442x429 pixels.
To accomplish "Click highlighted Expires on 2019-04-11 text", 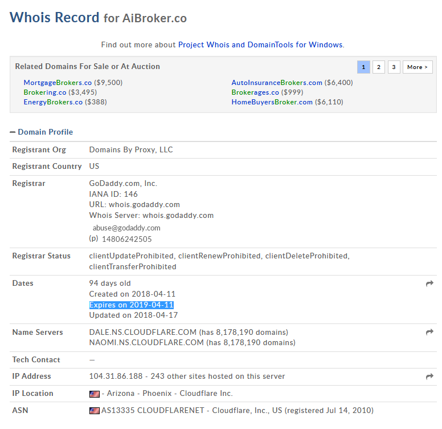I will click(x=131, y=305).
